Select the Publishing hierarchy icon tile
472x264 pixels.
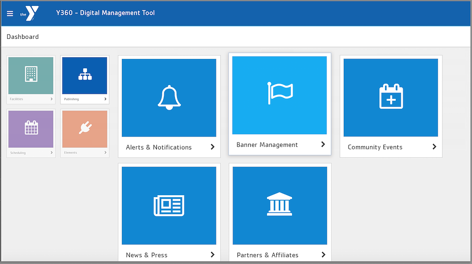[85, 74]
